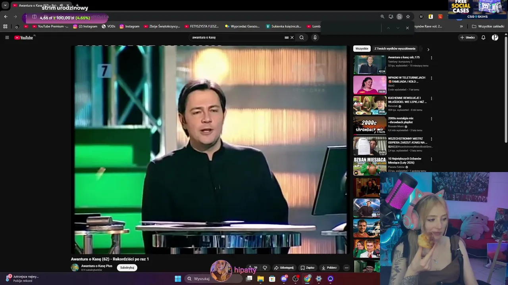Go to the YouTube home logo
Viewport: 508px width, 285px height.
tap(24, 38)
